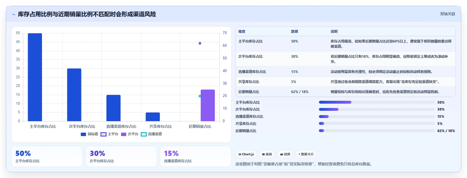
Task: Click the dark blue data point near 62
Action: [x=200, y=43]
